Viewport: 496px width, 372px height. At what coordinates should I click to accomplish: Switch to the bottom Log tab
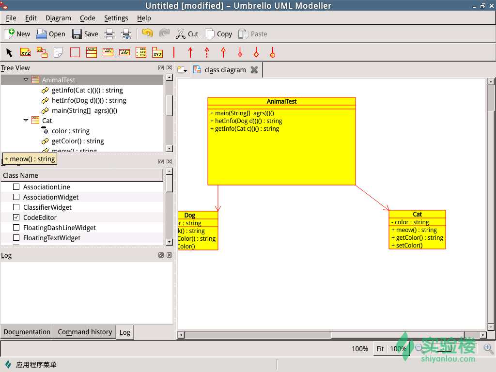pyautogui.click(x=124, y=332)
